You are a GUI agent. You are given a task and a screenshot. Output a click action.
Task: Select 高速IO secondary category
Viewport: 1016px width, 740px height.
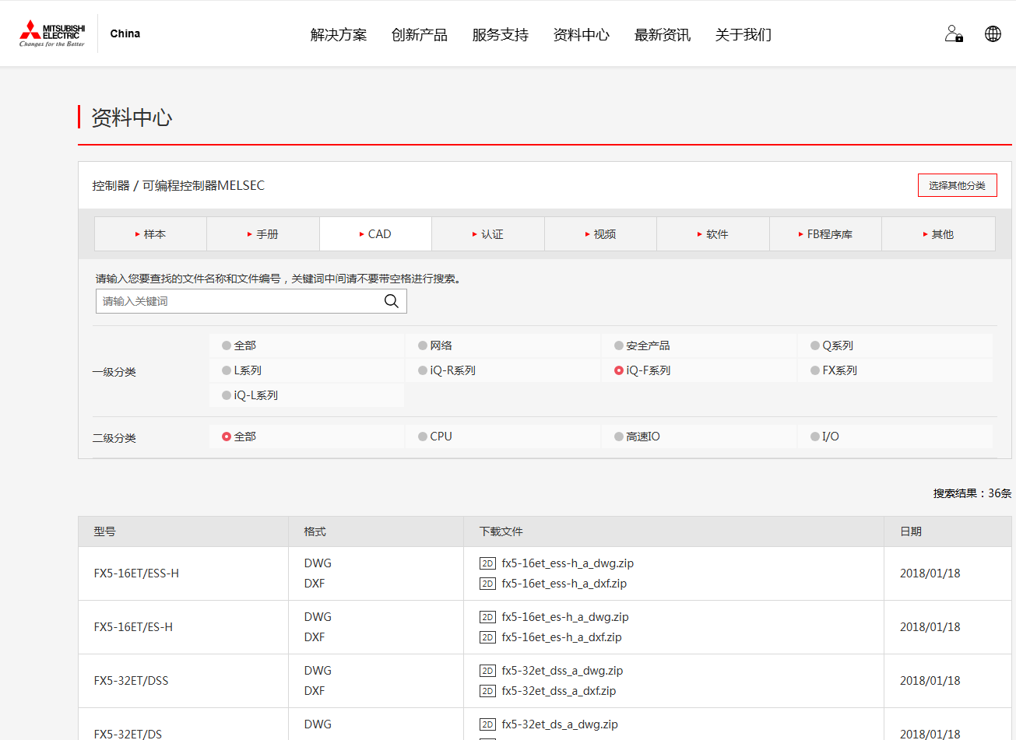[619, 437]
